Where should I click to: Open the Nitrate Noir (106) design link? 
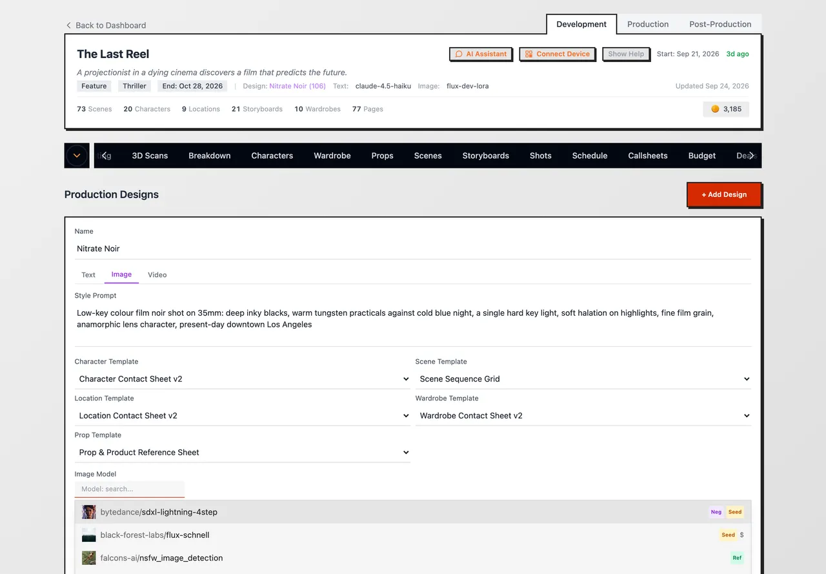point(297,86)
